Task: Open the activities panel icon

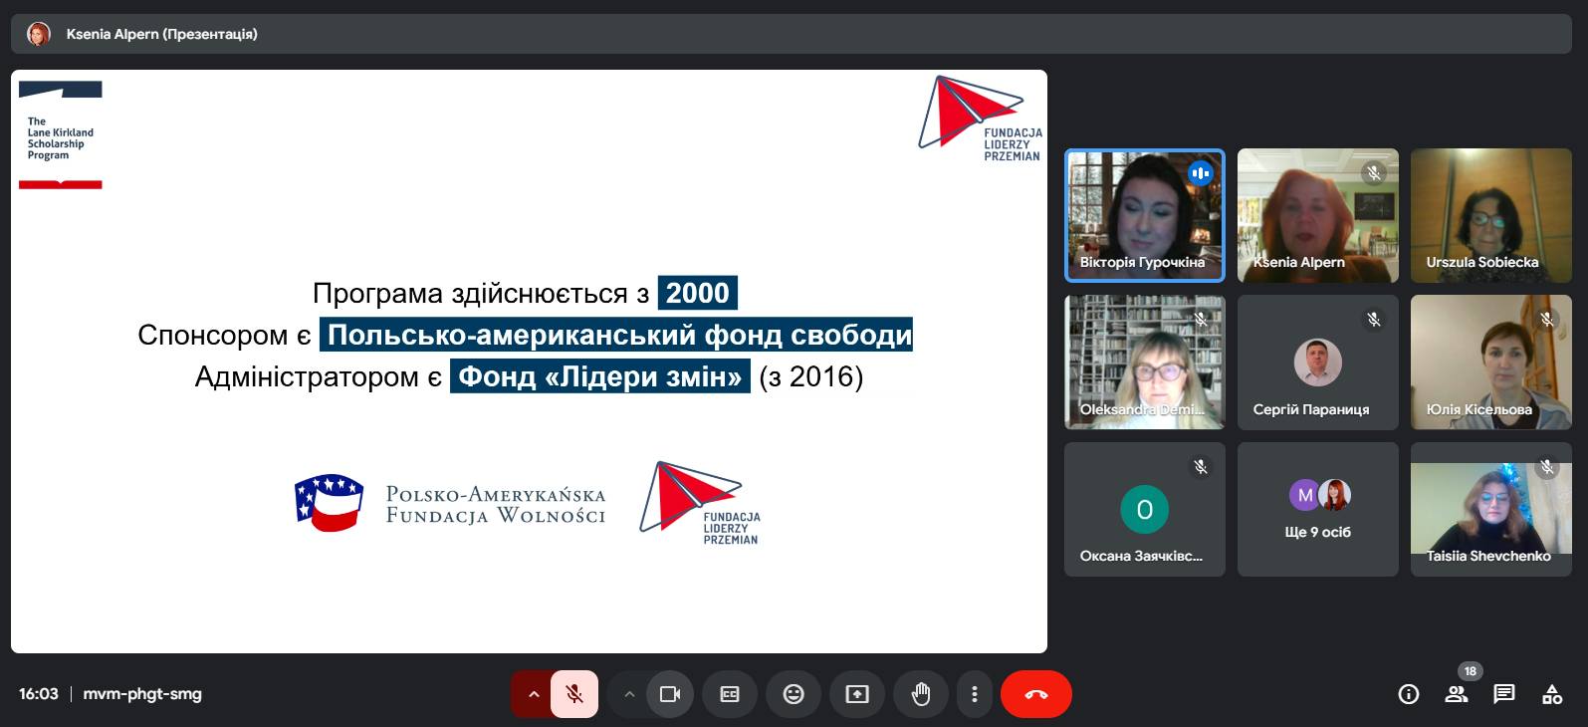Action: (1552, 694)
